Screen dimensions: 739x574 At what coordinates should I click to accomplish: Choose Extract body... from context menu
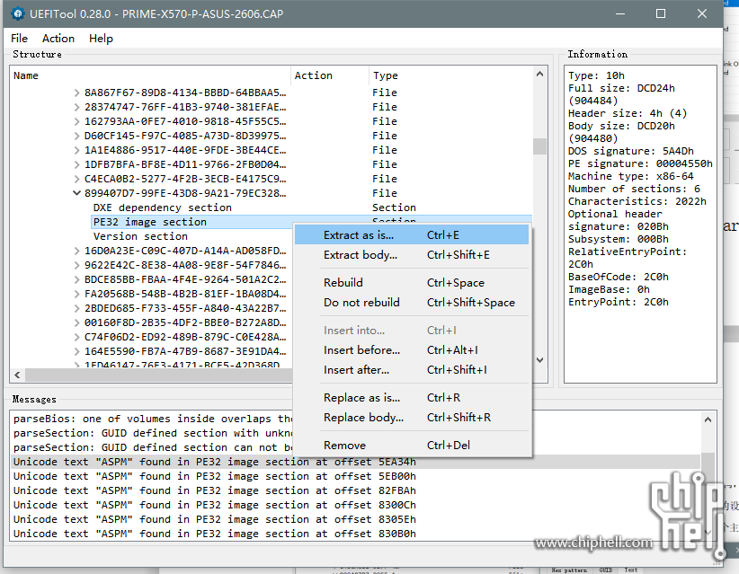coord(412,255)
